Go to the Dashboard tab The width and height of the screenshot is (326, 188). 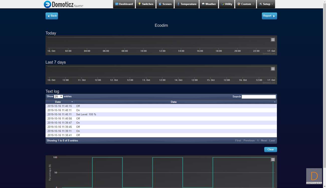pos(124,4)
